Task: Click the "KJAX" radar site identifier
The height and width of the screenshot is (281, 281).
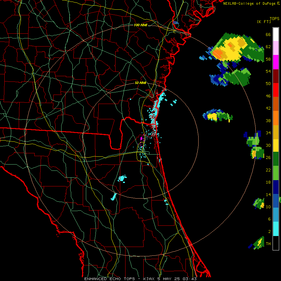Action: [150, 279]
